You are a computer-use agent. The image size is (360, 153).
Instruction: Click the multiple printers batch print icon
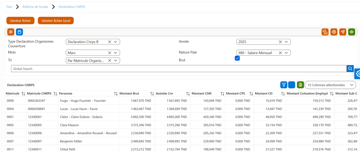pos(325,32)
